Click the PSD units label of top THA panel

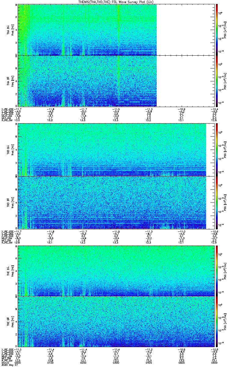[226, 30]
